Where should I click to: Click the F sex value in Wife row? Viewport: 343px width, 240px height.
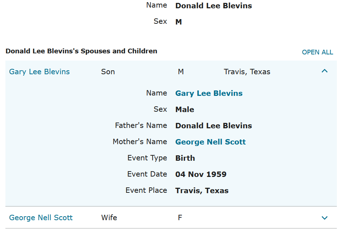(x=180, y=218)
